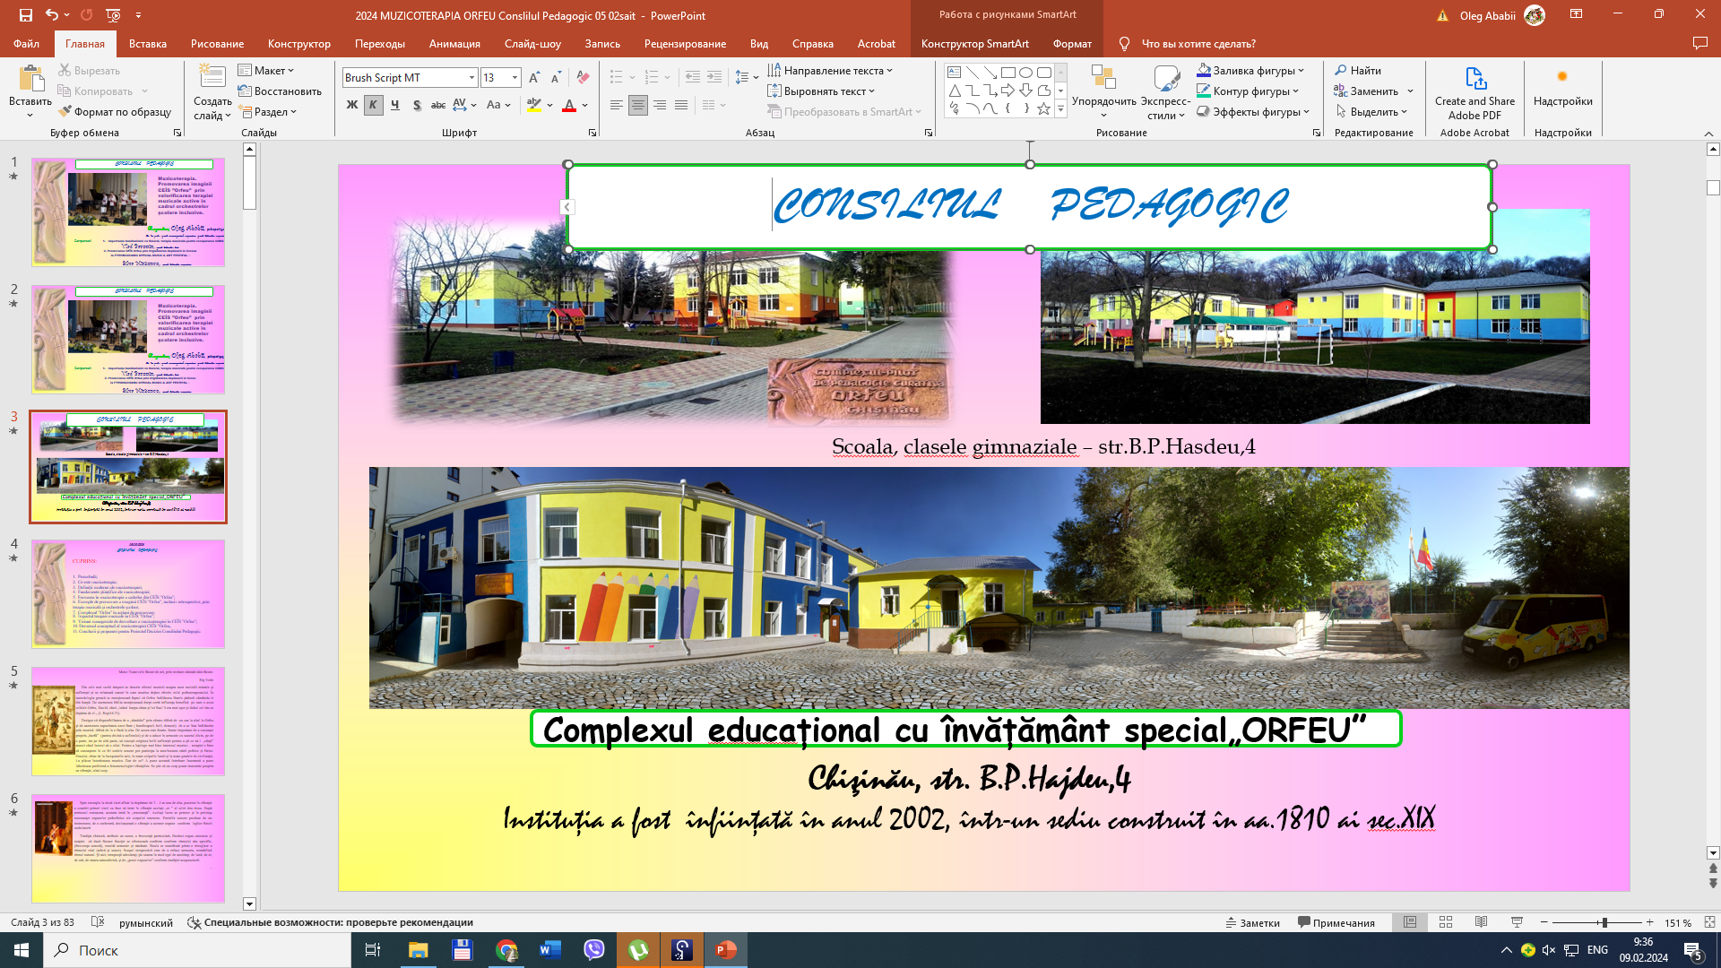Viewport: 1721px width, 968px height.
Task: Apply the red font color swatch
Action: (568, 106)
